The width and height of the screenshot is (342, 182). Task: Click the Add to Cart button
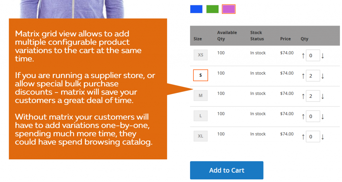(227, 170)
